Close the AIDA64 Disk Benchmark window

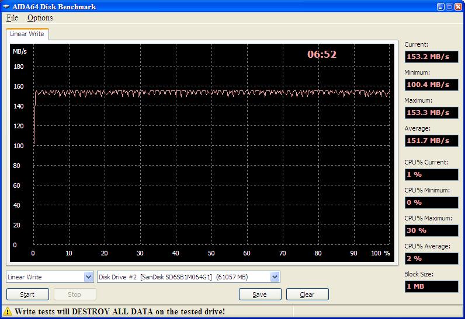pyautogui.click(x=458, y=6)
